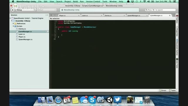The width and height of the screenshot is (188, 106).
Task: Open the Project menu
Action: coord(68,1)
